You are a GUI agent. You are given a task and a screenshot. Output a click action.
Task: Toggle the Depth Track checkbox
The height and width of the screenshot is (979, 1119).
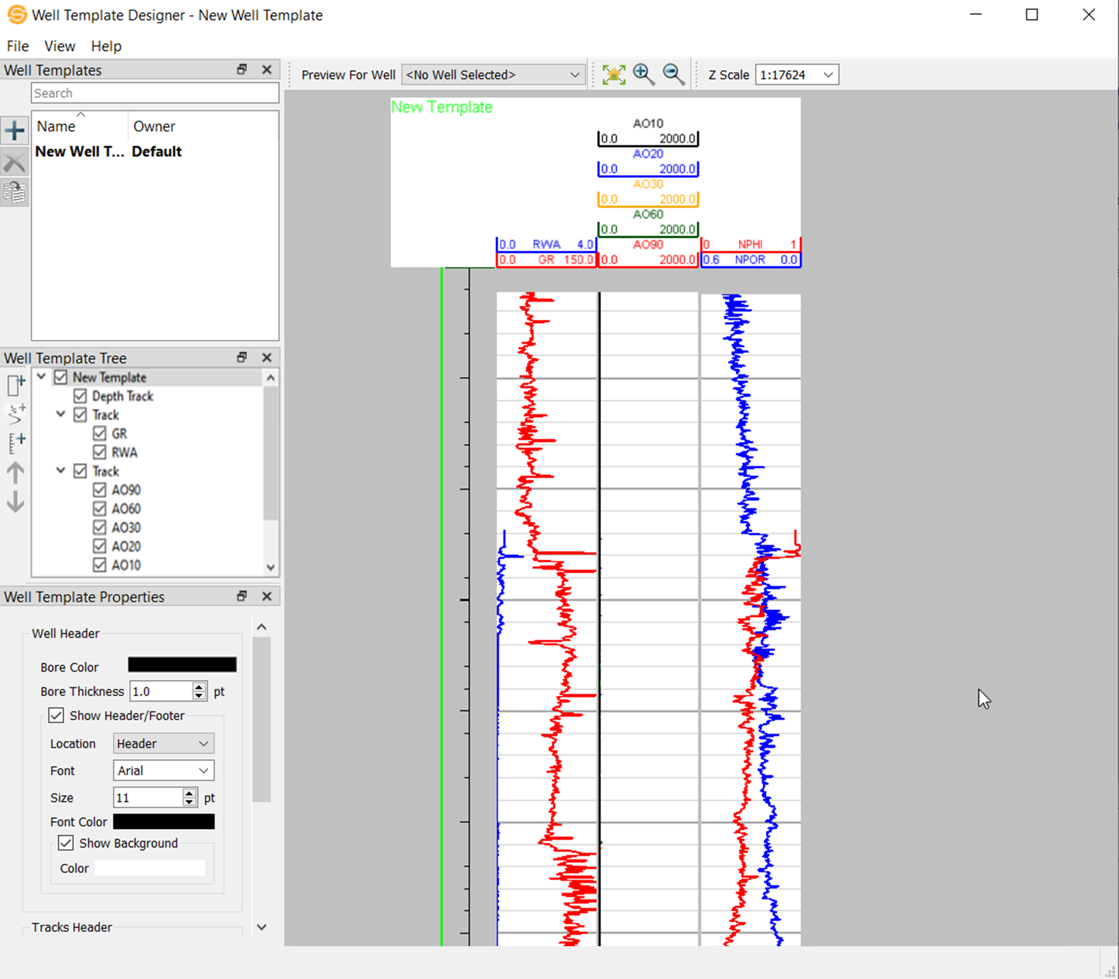pyautogui.click(x=80, y=396)
